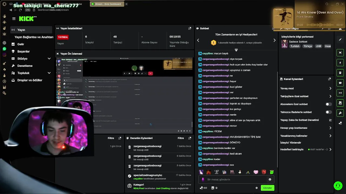
Task: Open the Kick hamburger menu
Action: pyautogui.click(x=14, y=19)
